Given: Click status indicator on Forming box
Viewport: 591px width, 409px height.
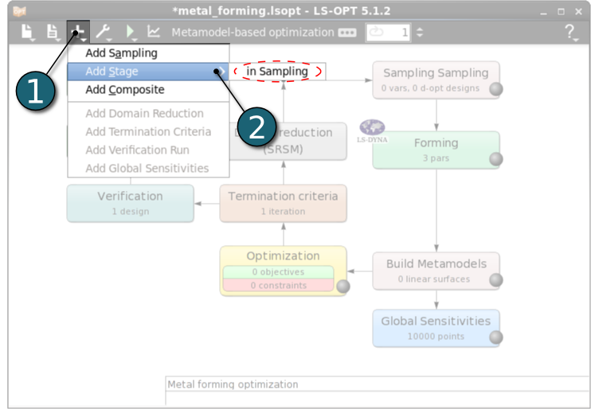Looking at the screenshot, I should pyautogui.click(x=496, y=159).
